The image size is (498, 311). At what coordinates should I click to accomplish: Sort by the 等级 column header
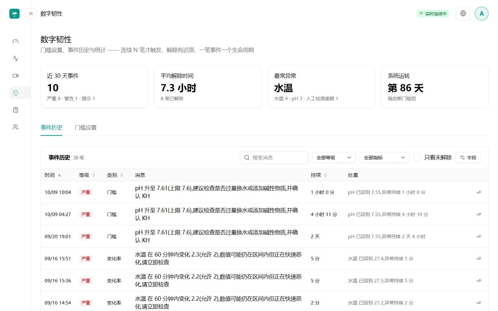(87, 175)
